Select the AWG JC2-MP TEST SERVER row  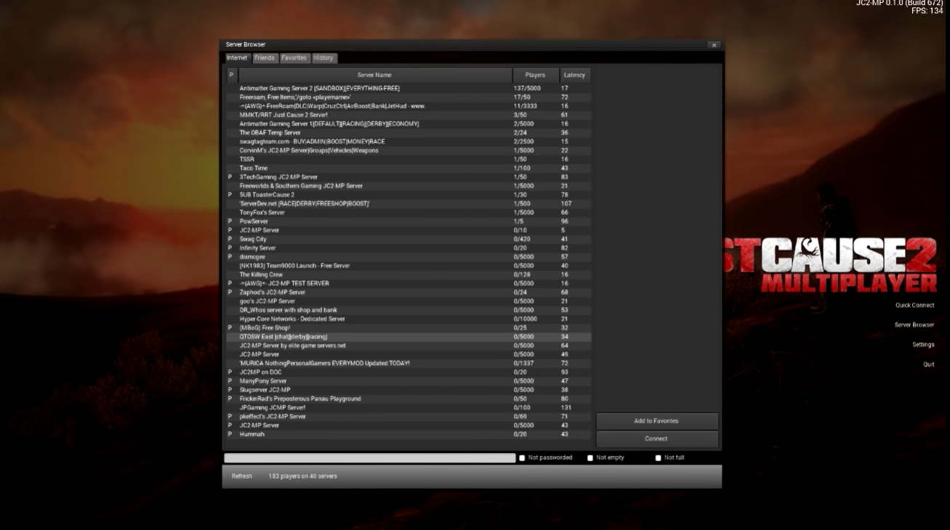[408, 283]
